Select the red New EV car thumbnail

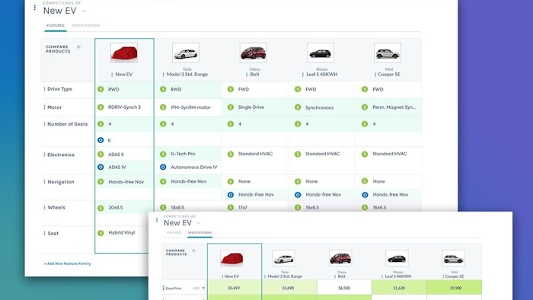pyautogui.click(x=124, y=53)
